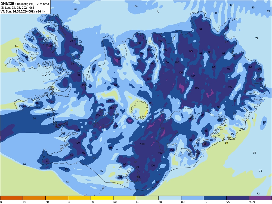Click the amber 20–30 legend swatch
272x204 pixels.
(x=57, y=198)
